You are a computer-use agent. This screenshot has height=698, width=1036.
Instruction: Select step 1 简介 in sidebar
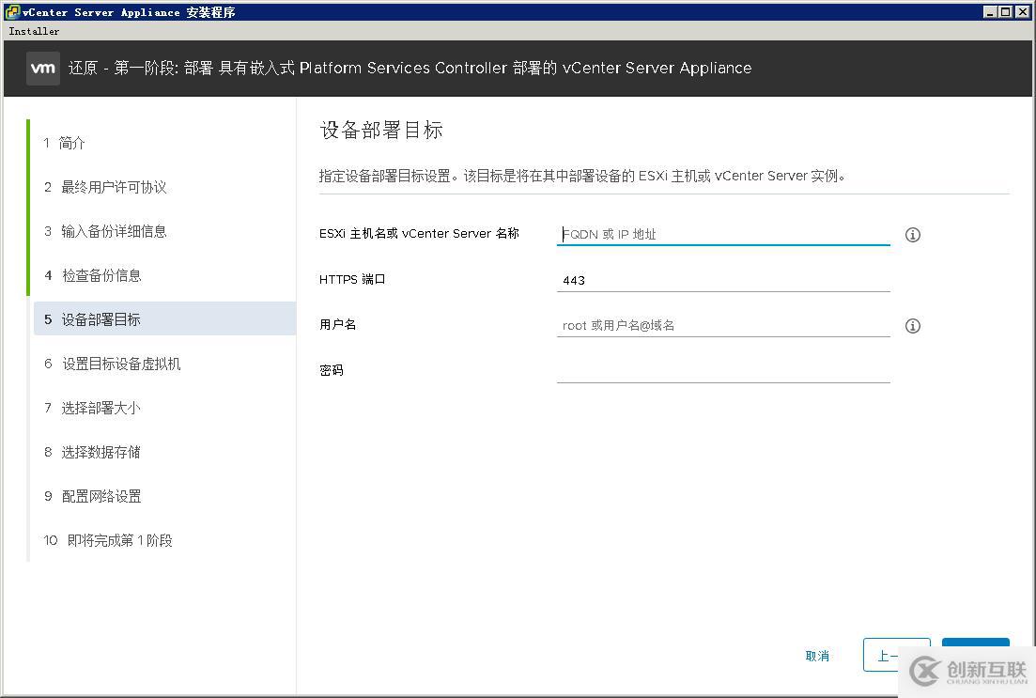pyautogui.click(x=70, y=143)
